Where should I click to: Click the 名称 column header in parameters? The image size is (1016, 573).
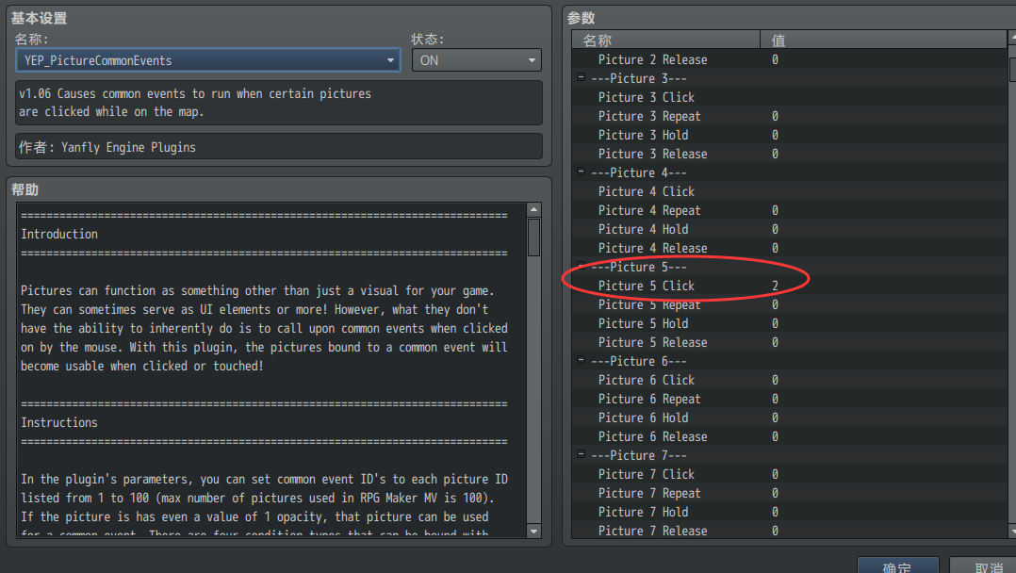(665, 41)
